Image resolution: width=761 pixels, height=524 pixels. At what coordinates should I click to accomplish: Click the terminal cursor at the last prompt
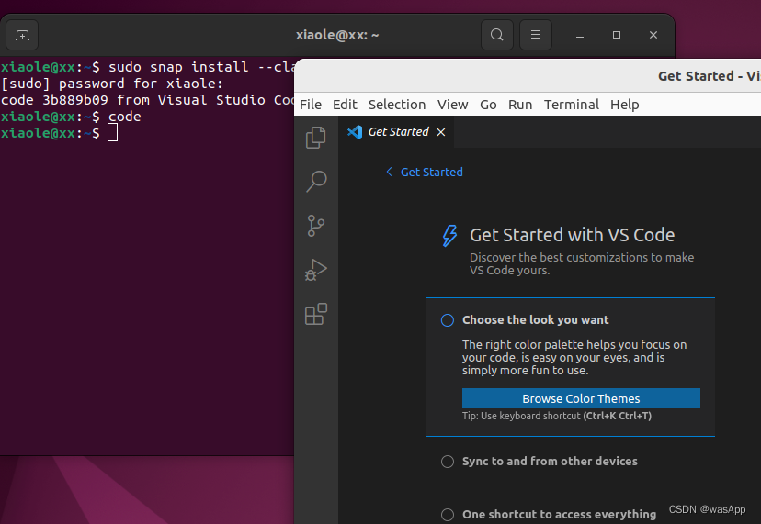[113, 133]
